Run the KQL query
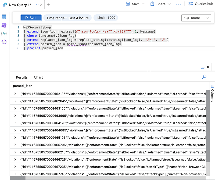 tap(31, 18)
